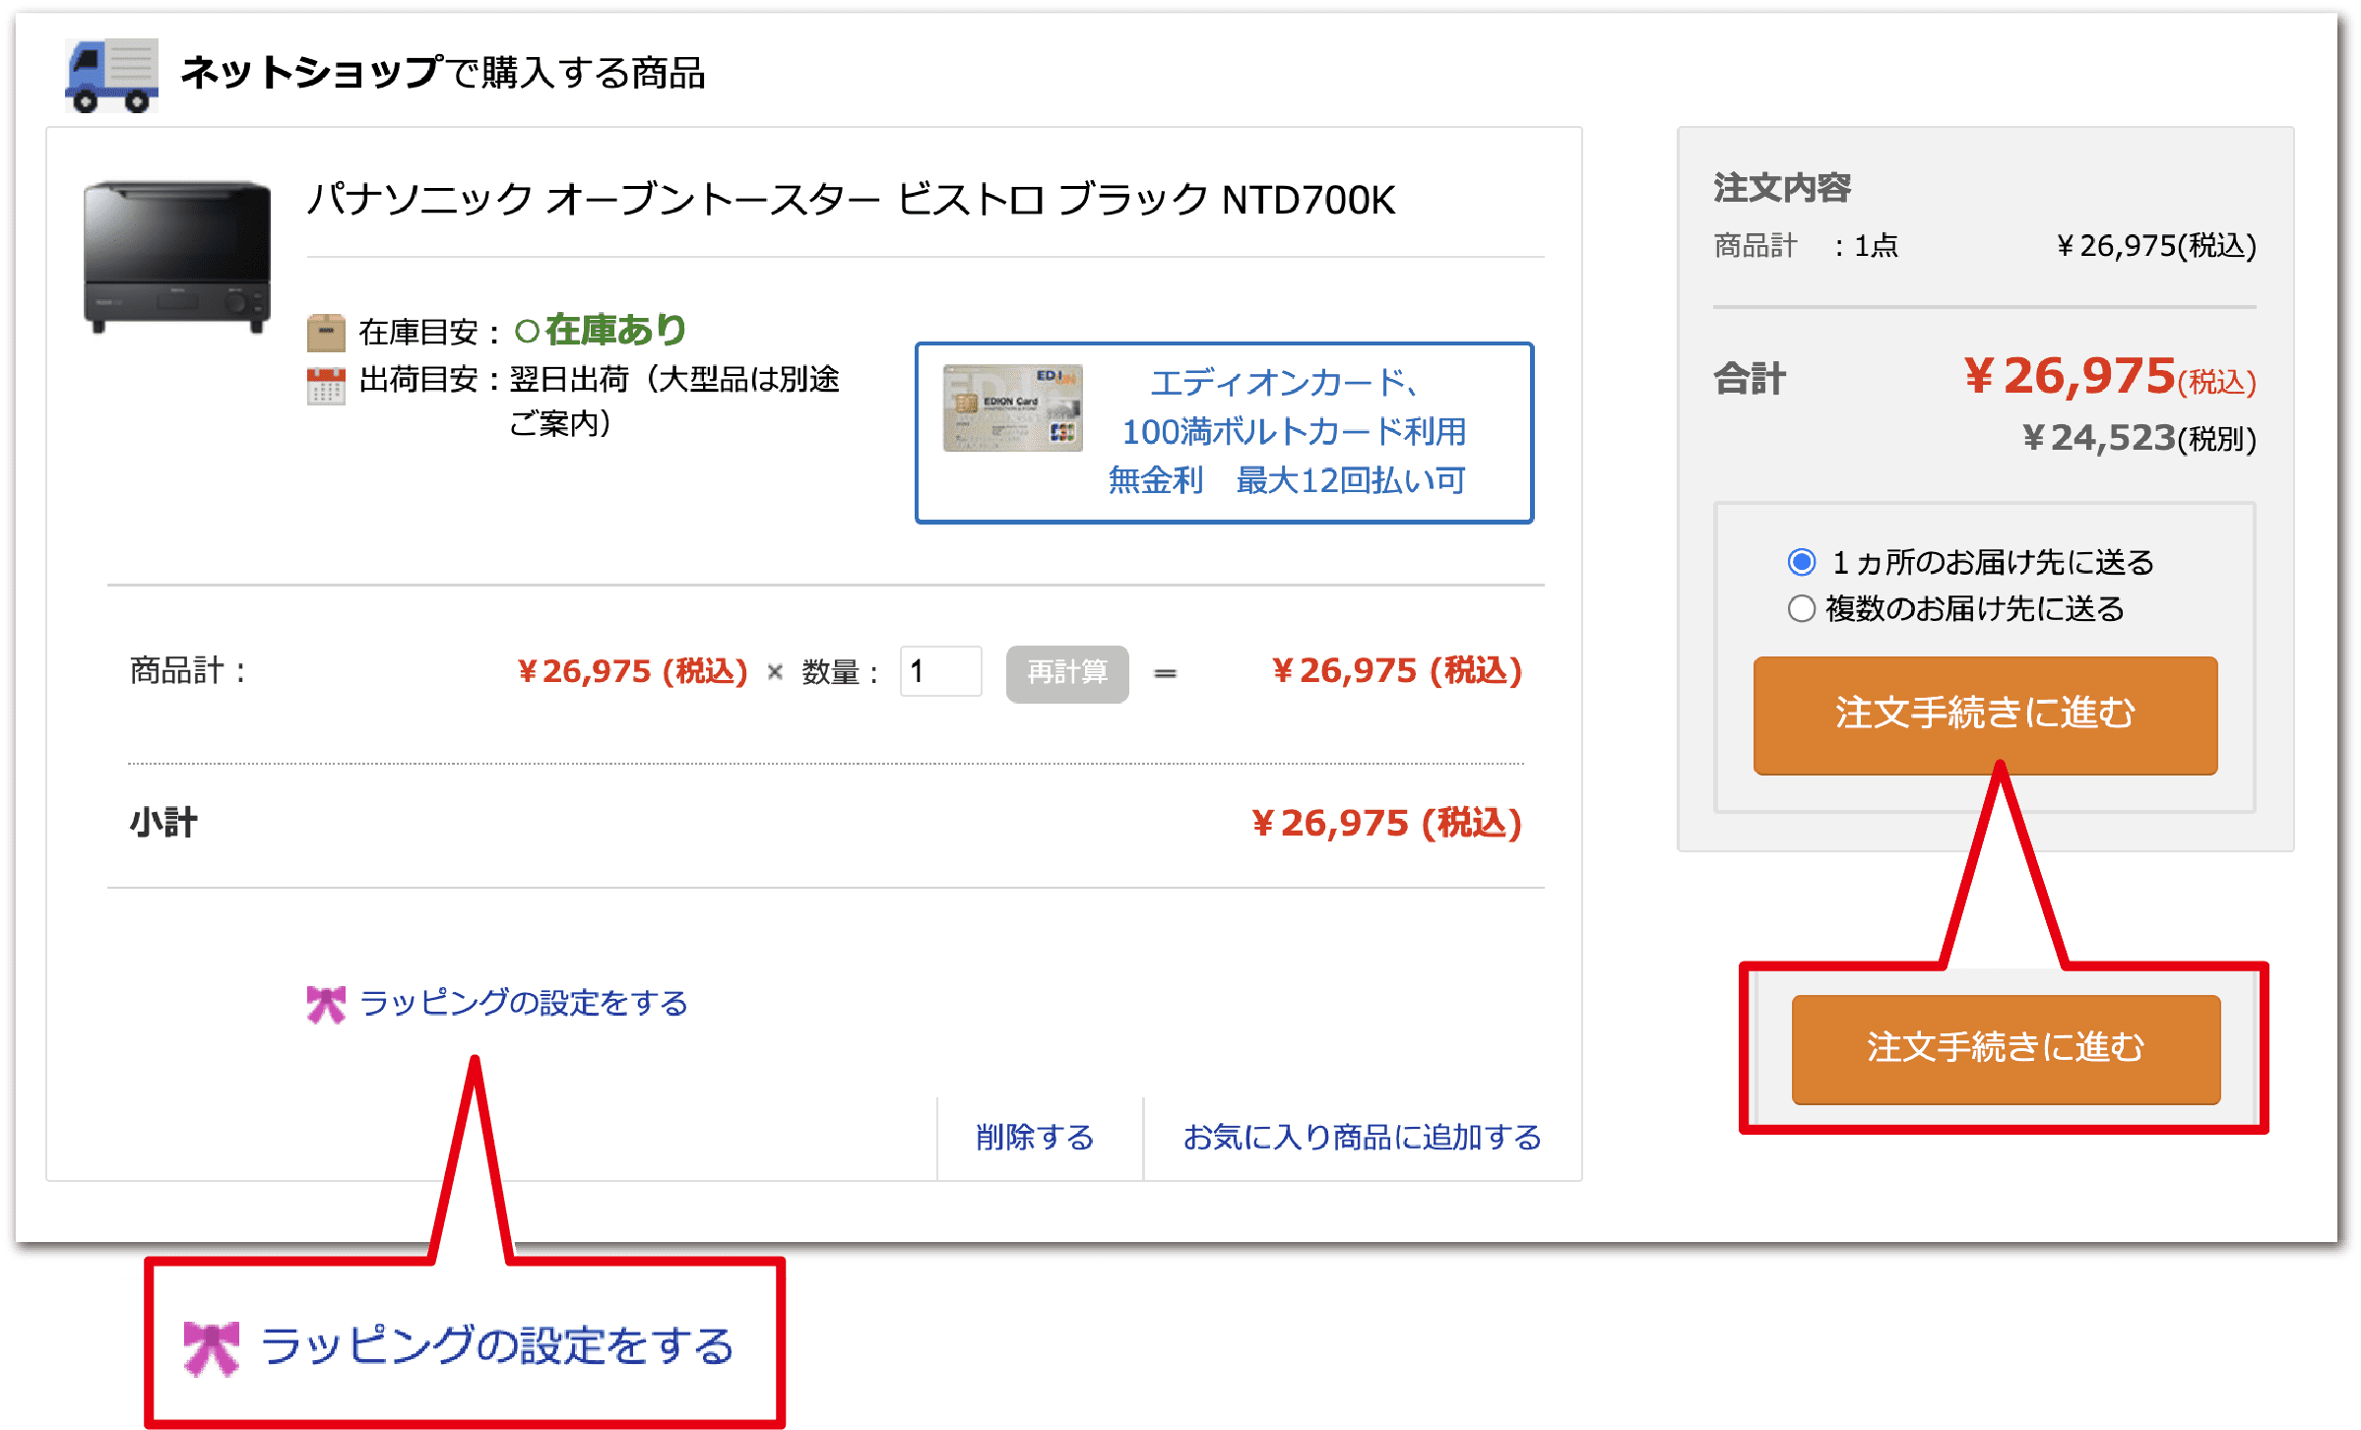The width and height of the screenshot is (2361, 1430).
Task: Click the green 在庫あり stock status text
Action: [613, 331]
